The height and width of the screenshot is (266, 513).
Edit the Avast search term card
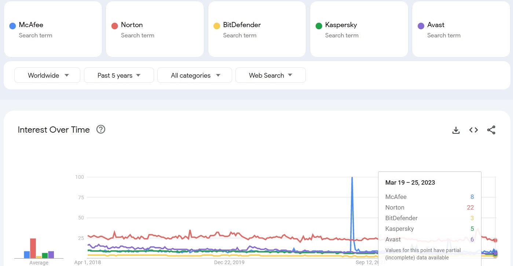[461, 29]
